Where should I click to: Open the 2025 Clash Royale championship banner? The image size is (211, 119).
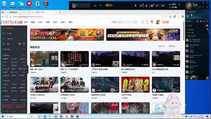(143, 35)
